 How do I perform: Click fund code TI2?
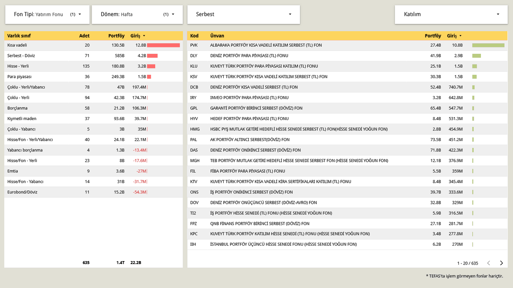[x=193, y=213]
